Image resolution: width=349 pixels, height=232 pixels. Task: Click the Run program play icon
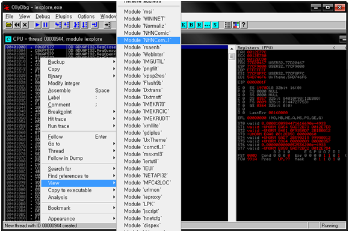[37, 25]
